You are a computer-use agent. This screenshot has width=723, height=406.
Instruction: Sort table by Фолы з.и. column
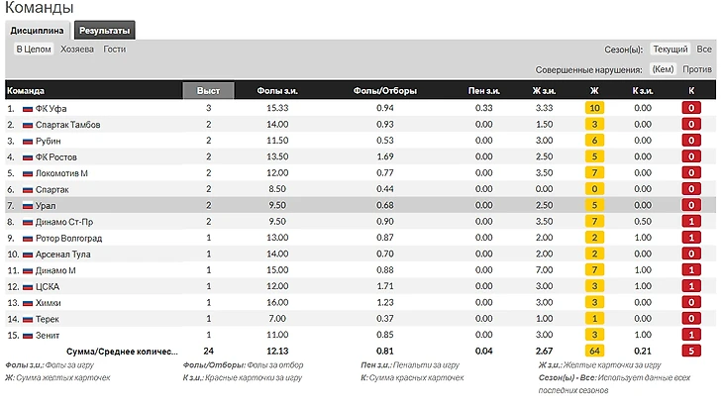pyautogui.click(x=276, y=90)
